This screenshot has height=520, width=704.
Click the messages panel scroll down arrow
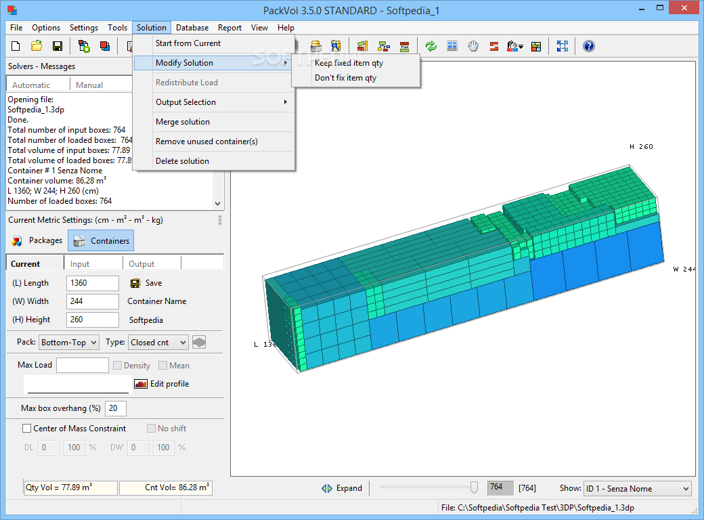pos(218,203)
